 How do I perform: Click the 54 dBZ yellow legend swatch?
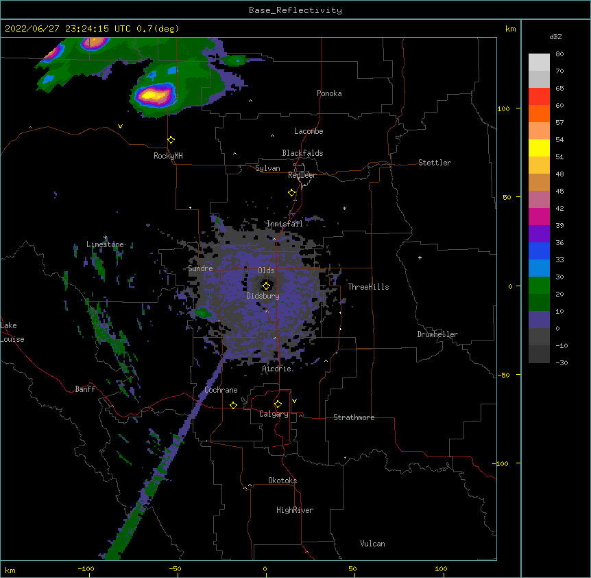(539, 148)
